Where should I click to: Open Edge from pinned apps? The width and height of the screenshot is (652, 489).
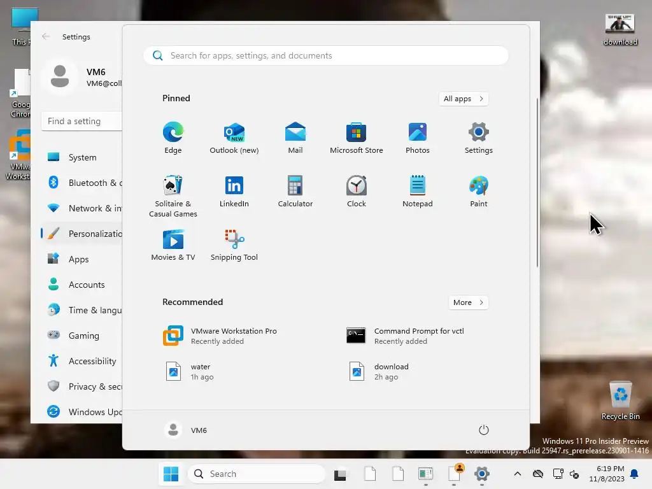tap(173, 138)
